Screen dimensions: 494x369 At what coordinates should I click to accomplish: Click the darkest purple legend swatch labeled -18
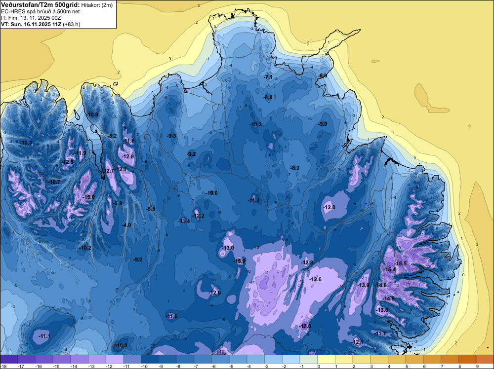(x=9, y=359)
